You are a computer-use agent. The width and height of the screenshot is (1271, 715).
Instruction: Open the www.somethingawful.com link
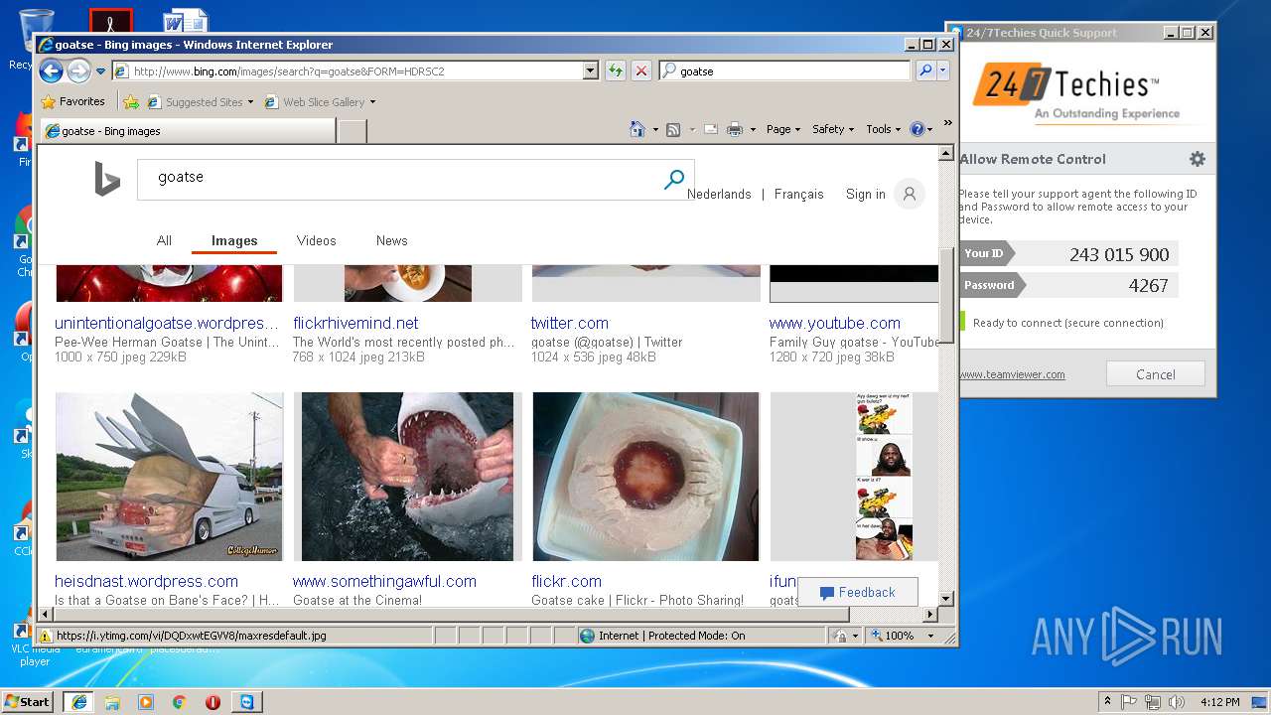coord(384,581)
